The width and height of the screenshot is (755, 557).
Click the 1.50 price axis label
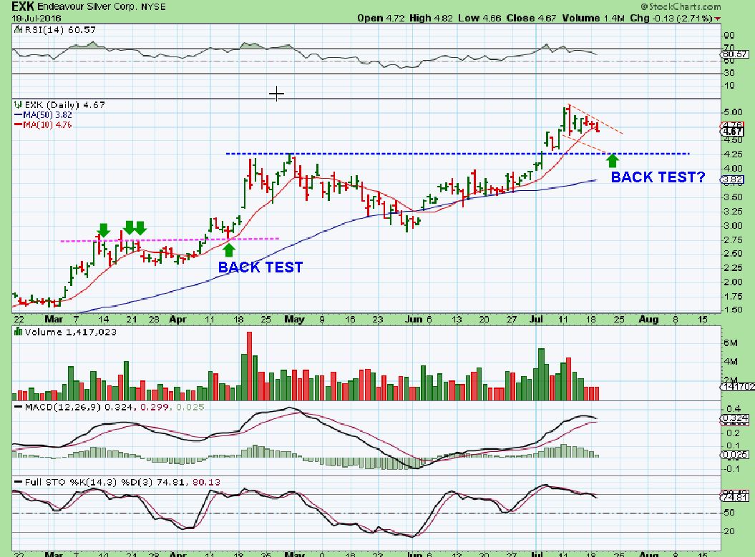click(x=732, y=310)
